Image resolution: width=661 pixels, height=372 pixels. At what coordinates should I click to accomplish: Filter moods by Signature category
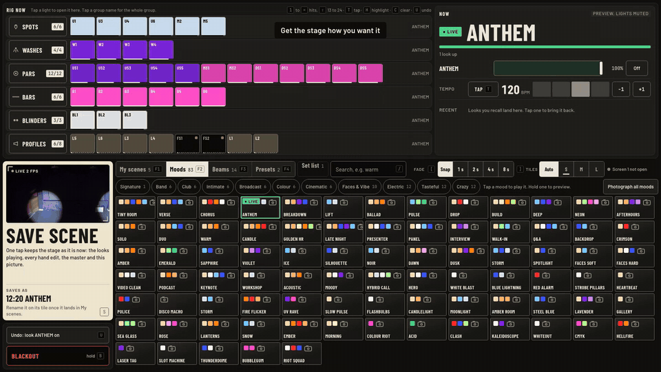tap(133, 187)
